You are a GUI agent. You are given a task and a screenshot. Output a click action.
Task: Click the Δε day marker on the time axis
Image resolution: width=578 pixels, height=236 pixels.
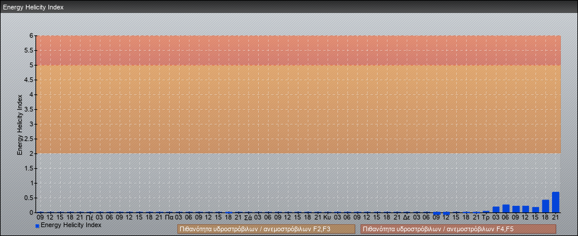(407, 217)
